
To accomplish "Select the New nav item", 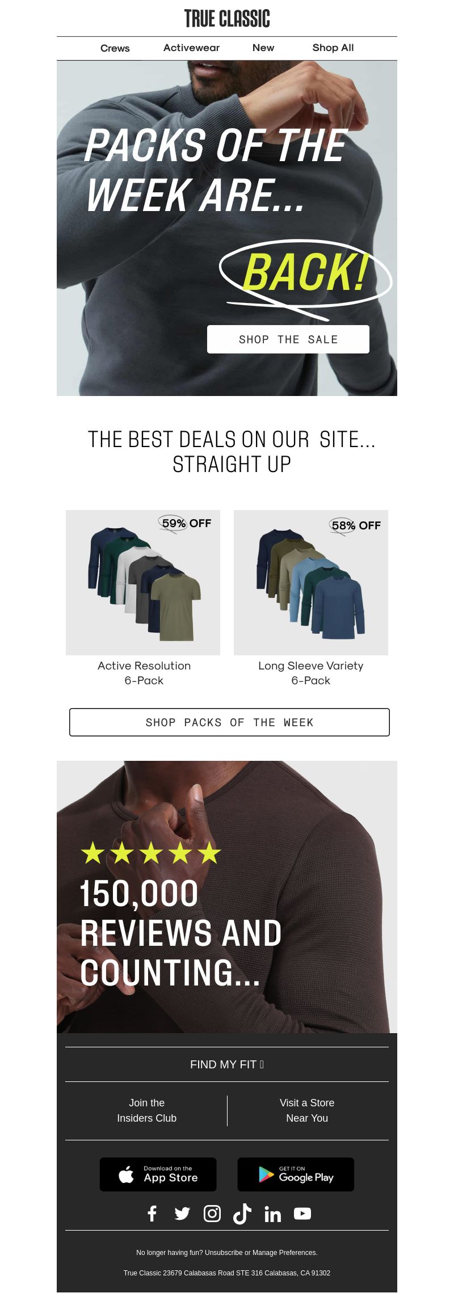I will click(x=263, y=48).
